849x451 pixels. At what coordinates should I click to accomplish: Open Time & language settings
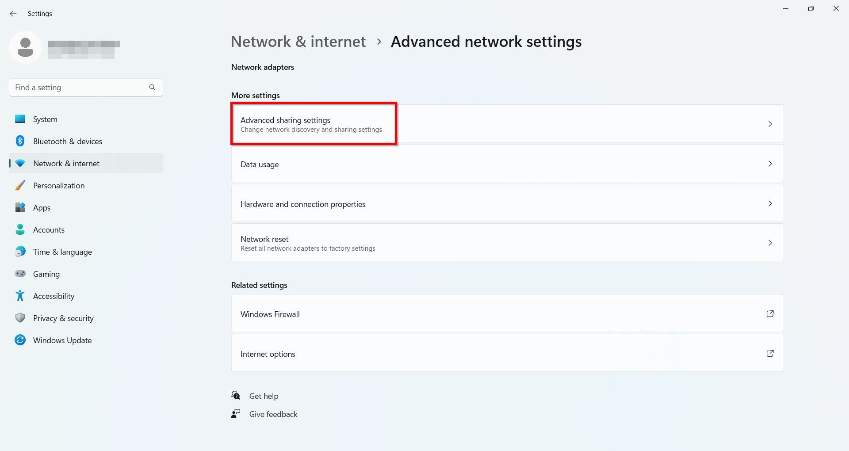tap(62, 252)
